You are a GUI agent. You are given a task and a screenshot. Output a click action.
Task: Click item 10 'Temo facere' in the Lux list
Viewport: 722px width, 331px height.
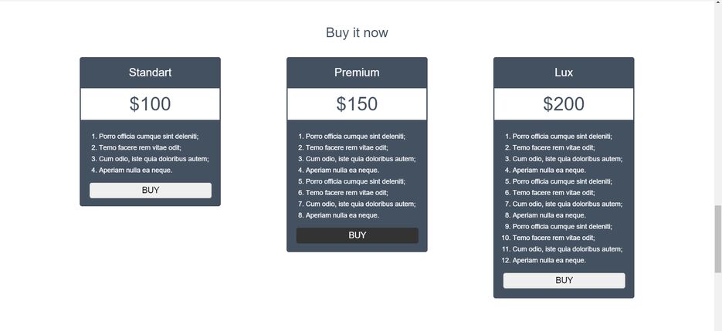tap(548, 238)
